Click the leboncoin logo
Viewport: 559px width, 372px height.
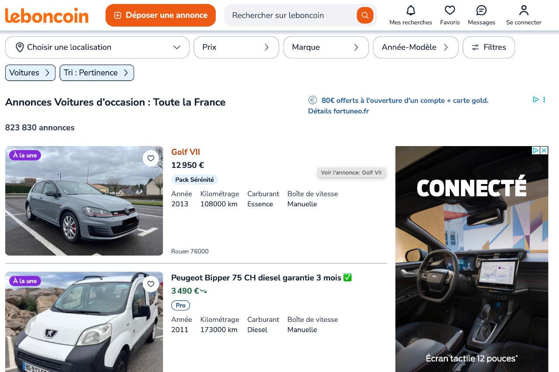pos(47,15)
